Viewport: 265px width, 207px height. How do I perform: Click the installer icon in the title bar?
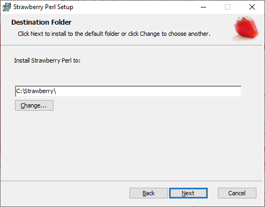coord(6,7)
